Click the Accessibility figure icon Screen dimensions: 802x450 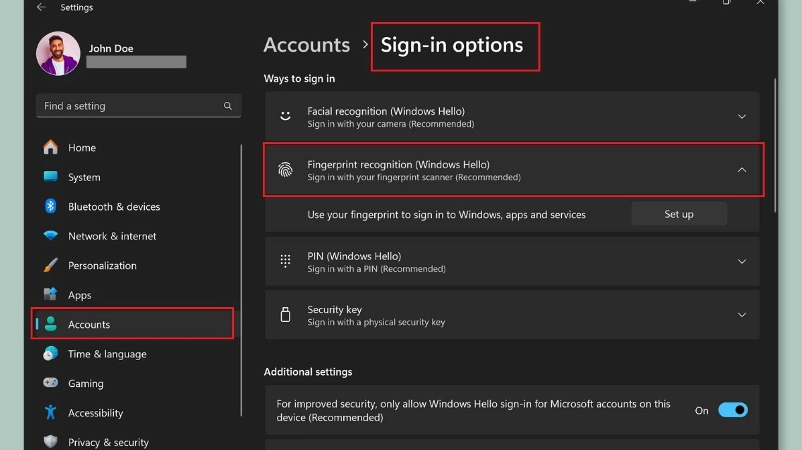point(50,412)
